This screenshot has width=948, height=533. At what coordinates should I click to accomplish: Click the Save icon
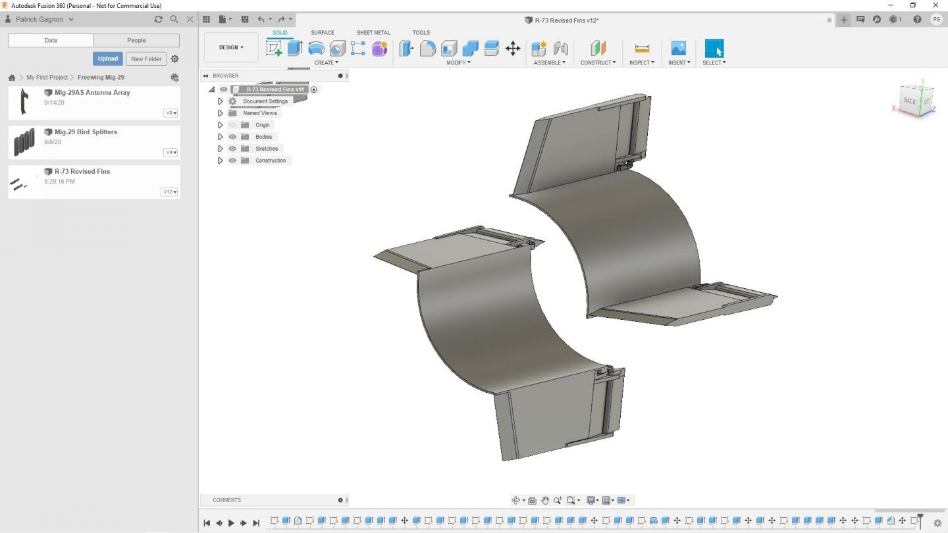point(245,20)
